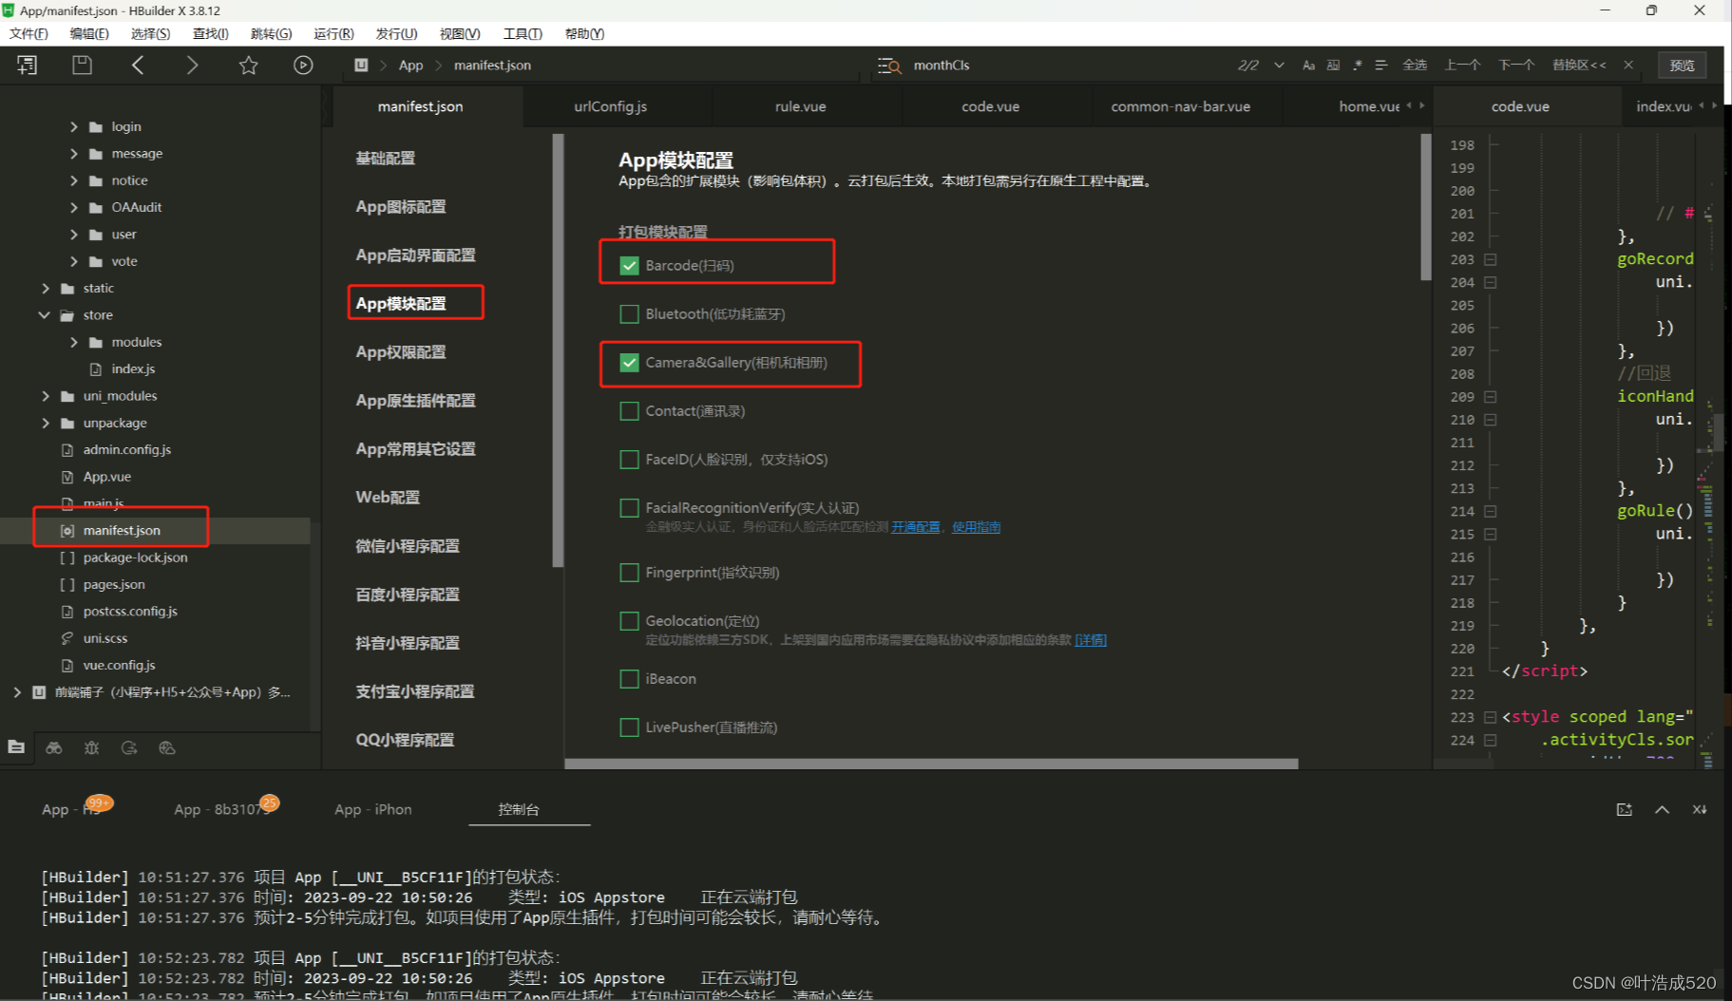
Task: Click the 预览 preview button
Action: pyautogui.click(x=1682, y=65)
